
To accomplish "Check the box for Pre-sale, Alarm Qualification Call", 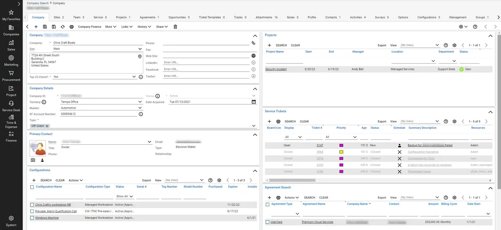I will (x=32, y=211).
